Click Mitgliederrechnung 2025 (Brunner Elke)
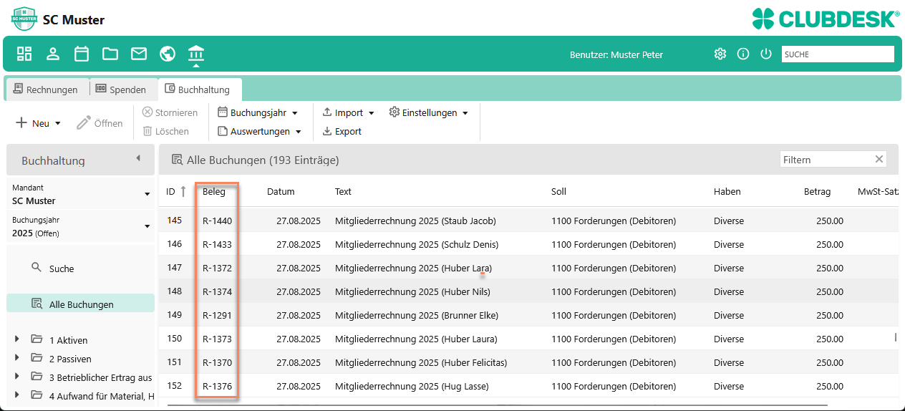The image size is (905, 411). [x=416, y=315]
